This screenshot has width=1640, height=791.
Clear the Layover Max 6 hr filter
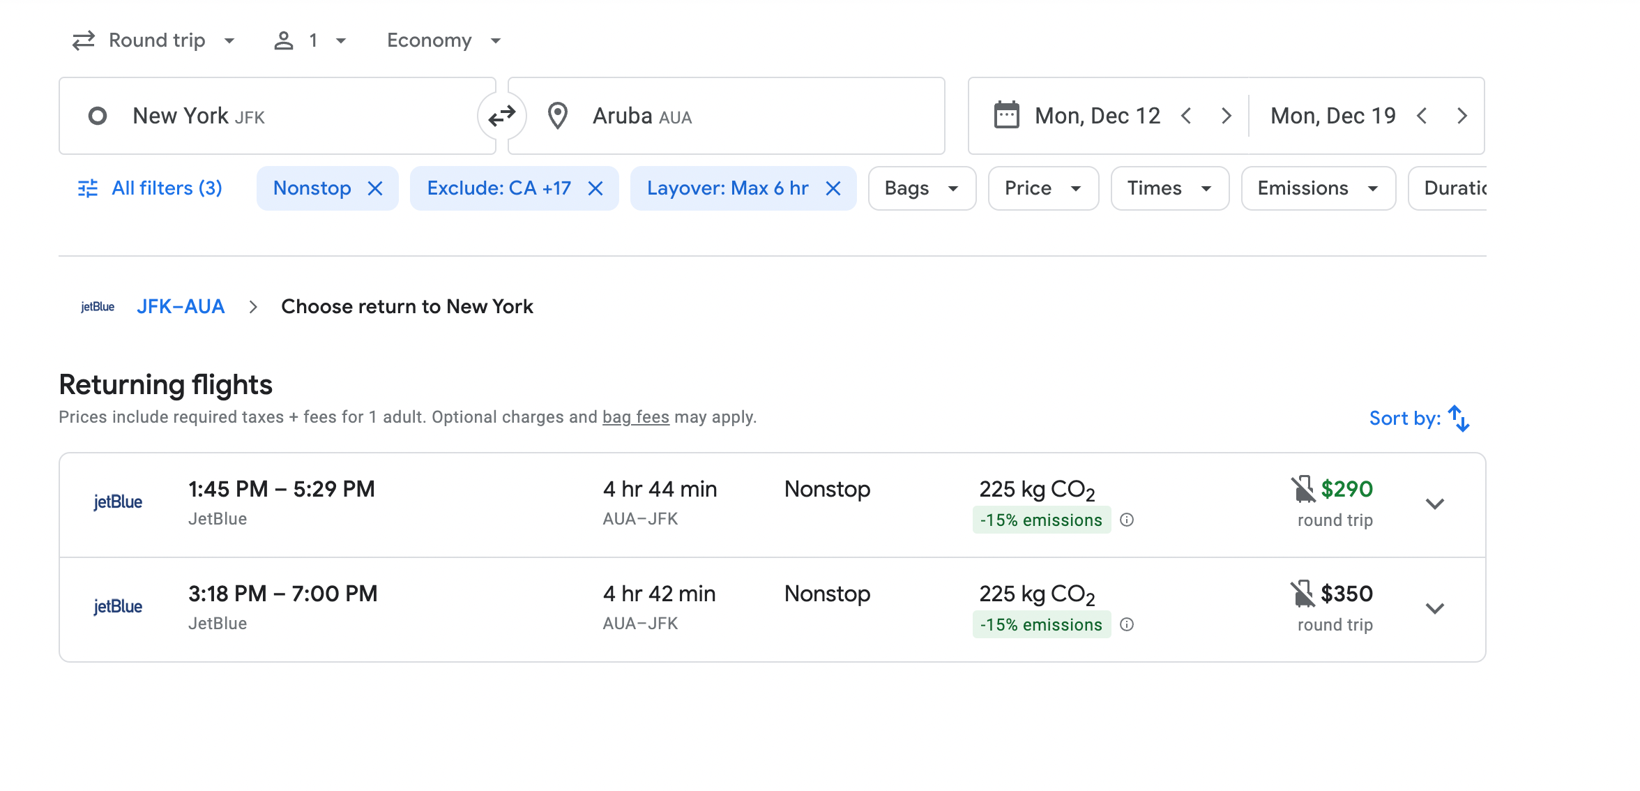(833, 188)
